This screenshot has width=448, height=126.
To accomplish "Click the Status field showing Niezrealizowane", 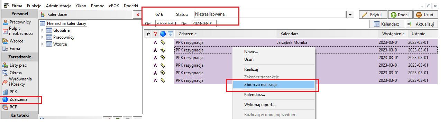I will click(x=269, y=14).
